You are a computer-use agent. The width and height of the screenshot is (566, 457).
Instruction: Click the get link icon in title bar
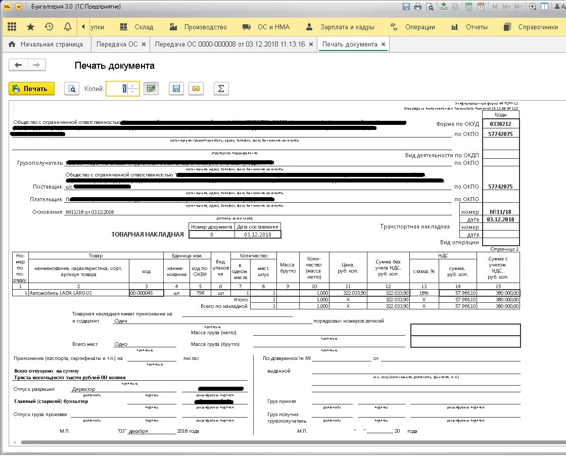(x=444, y=7)
